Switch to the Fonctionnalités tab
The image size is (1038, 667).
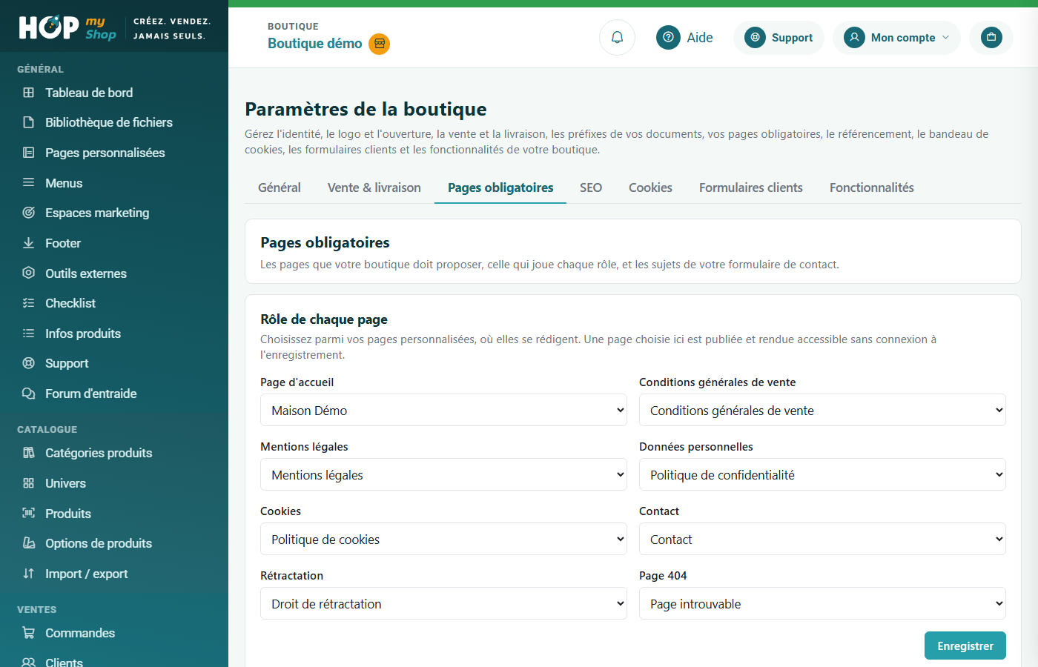872,188
